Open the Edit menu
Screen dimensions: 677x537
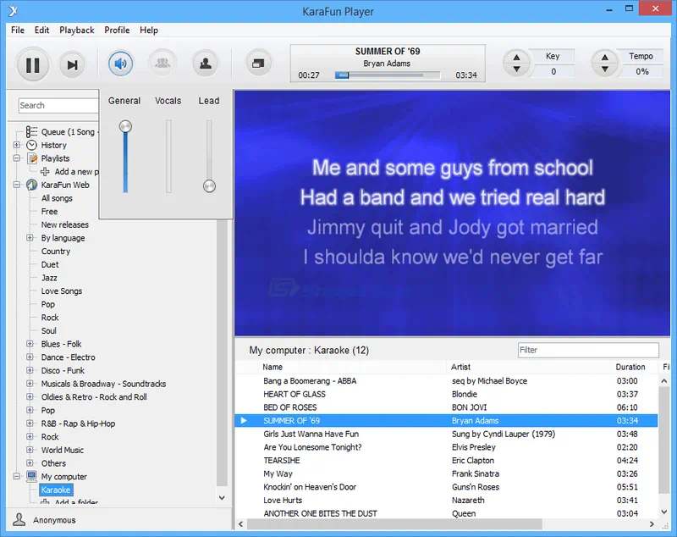point(41,30)
